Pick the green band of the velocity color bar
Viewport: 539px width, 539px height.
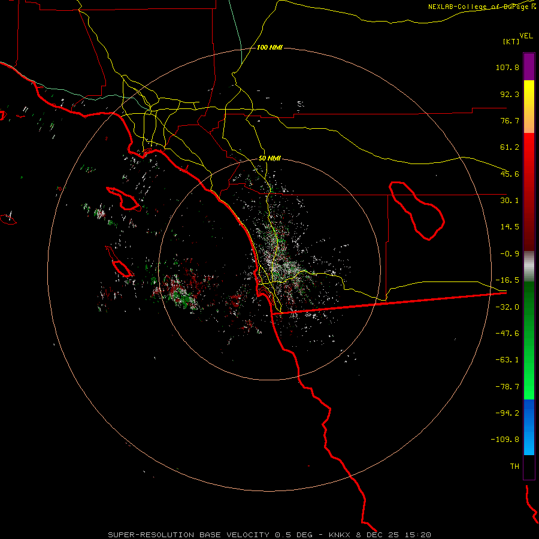(529, 340)
